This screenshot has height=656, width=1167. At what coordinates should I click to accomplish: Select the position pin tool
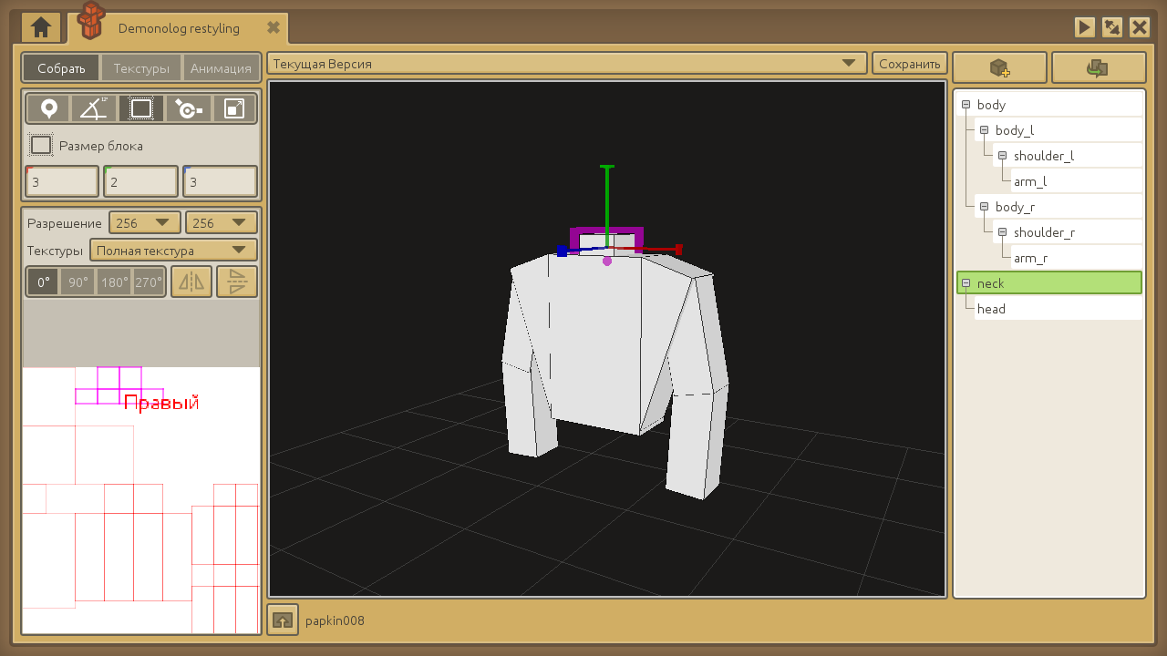pos(48,109)
